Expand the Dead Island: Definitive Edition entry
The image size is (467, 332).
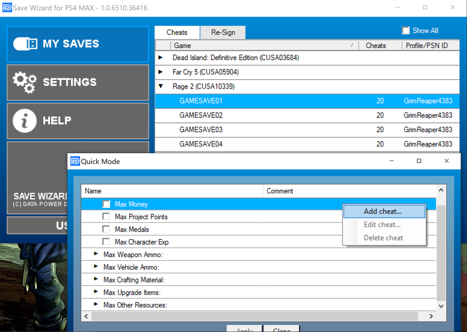tap(160, 57)
